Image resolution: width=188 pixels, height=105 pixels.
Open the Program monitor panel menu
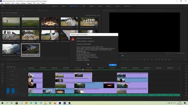click(x=117, y=10)
